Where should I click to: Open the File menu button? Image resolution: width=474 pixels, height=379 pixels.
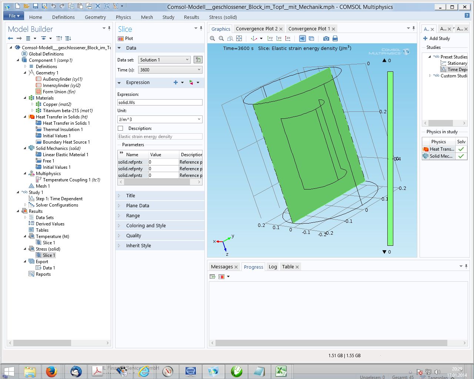click(14, 16)
